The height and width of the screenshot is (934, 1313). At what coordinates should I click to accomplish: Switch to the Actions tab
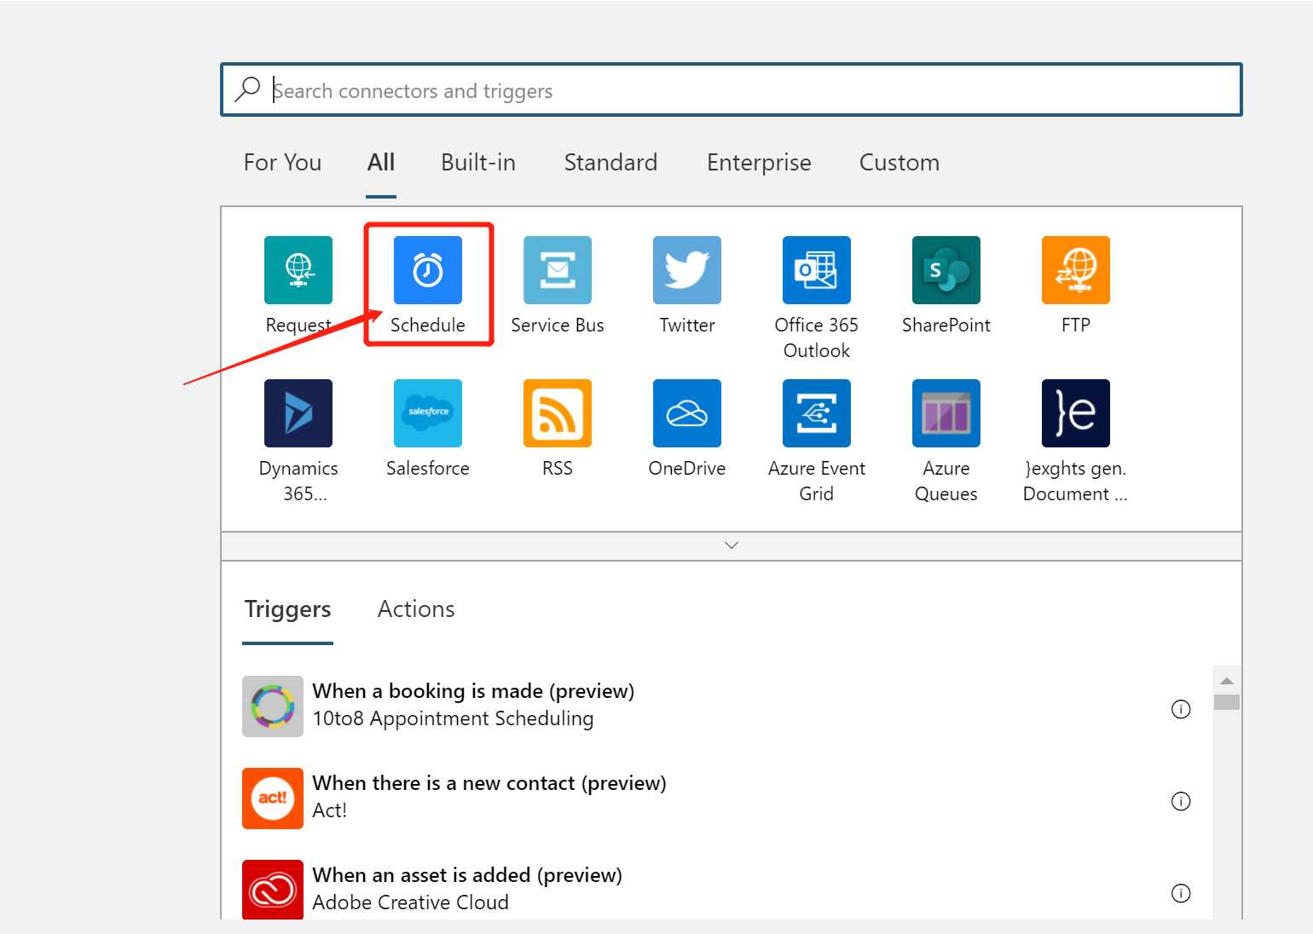416,608
